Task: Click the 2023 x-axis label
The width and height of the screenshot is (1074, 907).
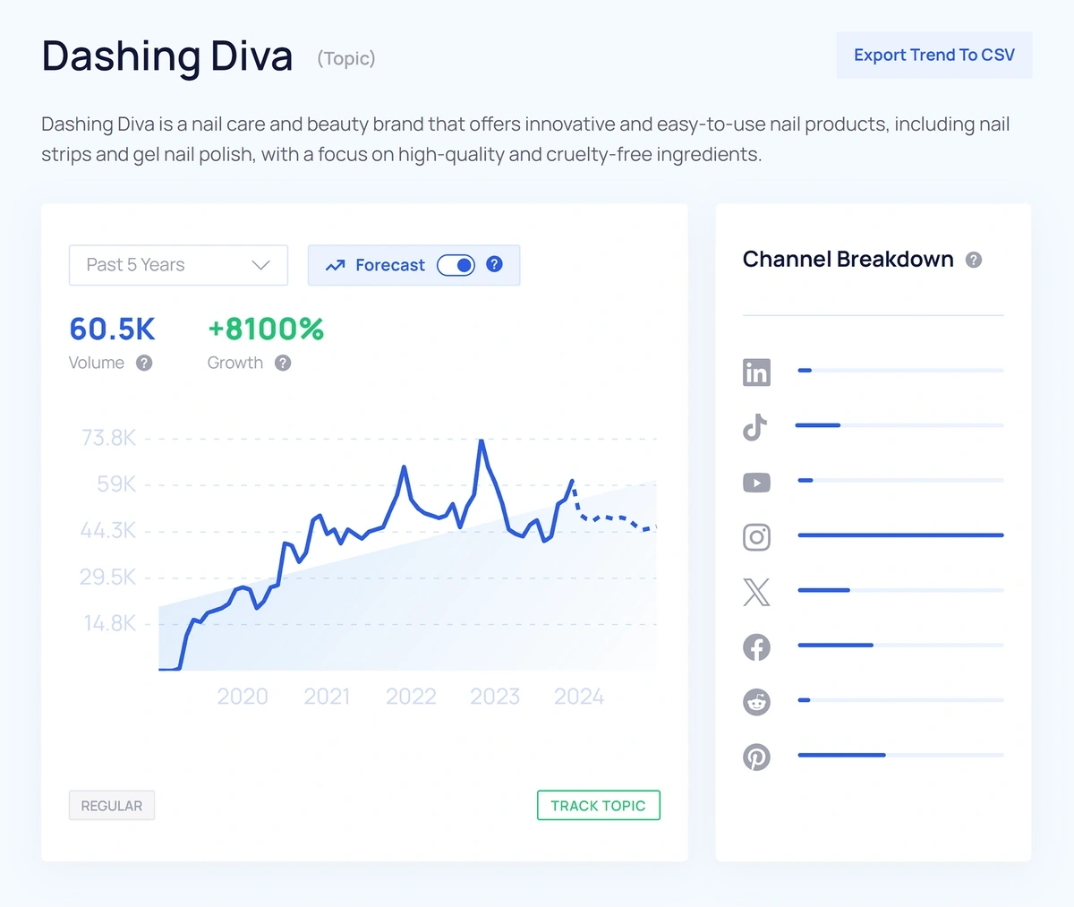Action: (x=495, y=697)
